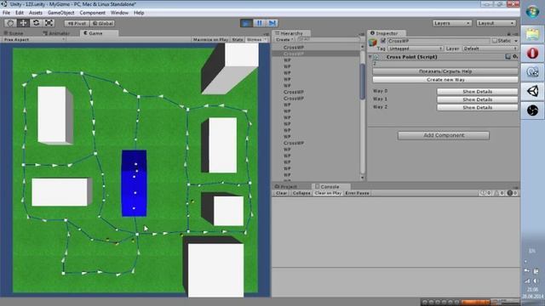This screenshot has width=545, height=306.
Task: Toggle Error Pause in Console
Action: (357, 193)
